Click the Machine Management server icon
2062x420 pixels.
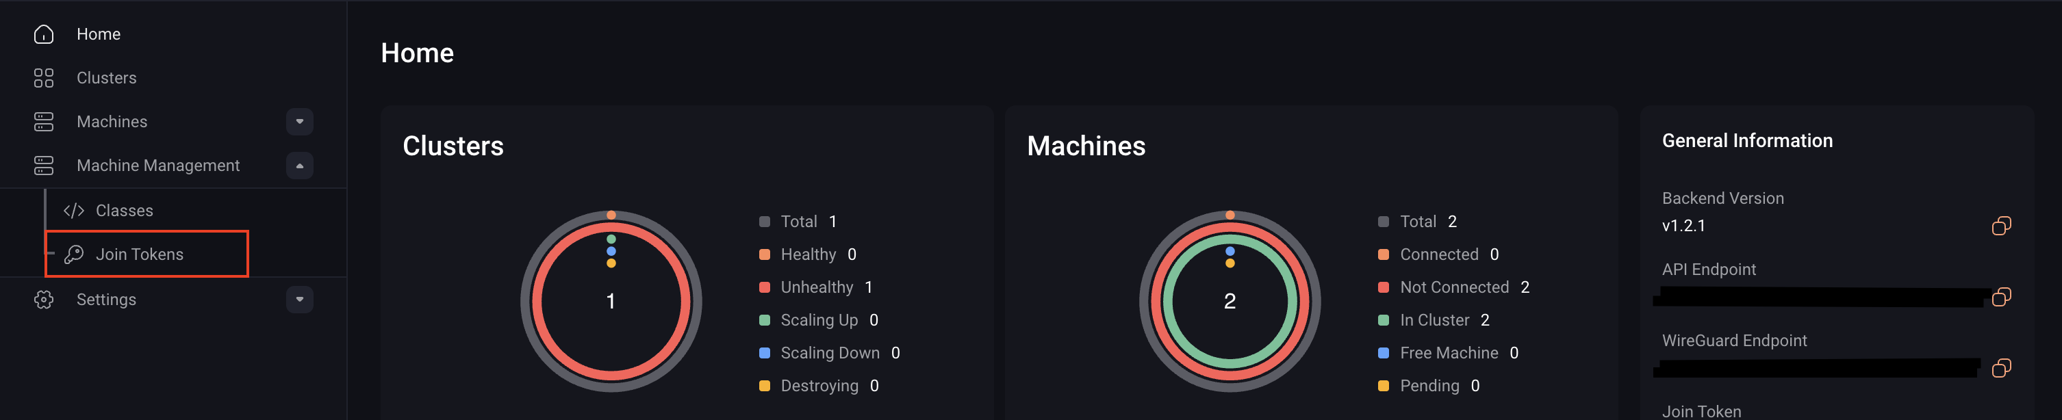click(x=42, y=165)
